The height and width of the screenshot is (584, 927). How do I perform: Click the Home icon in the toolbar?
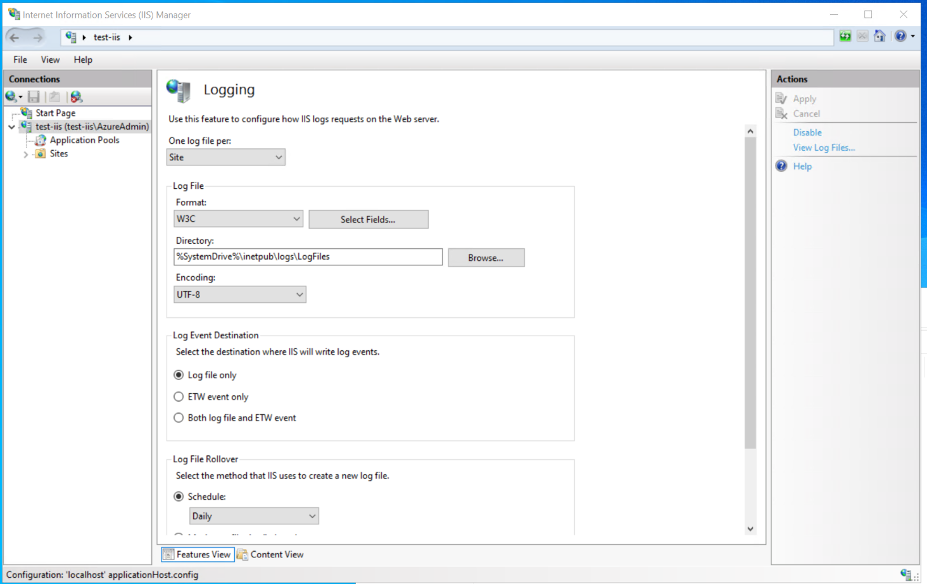(x=880, y=36)
